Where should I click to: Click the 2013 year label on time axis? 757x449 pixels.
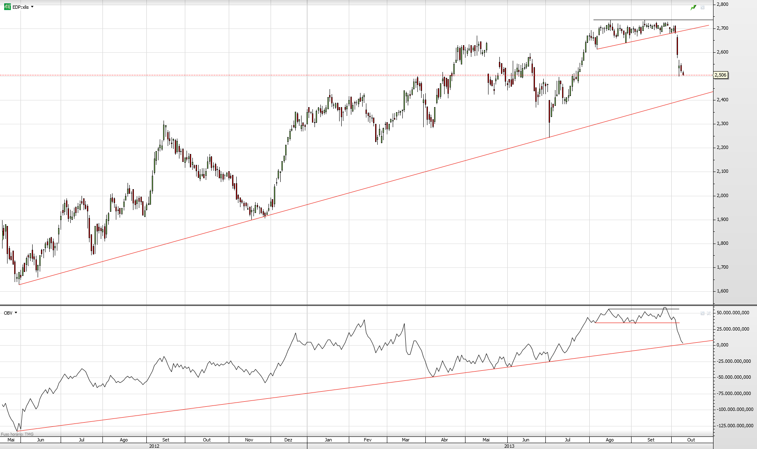[x=509, y=446]
